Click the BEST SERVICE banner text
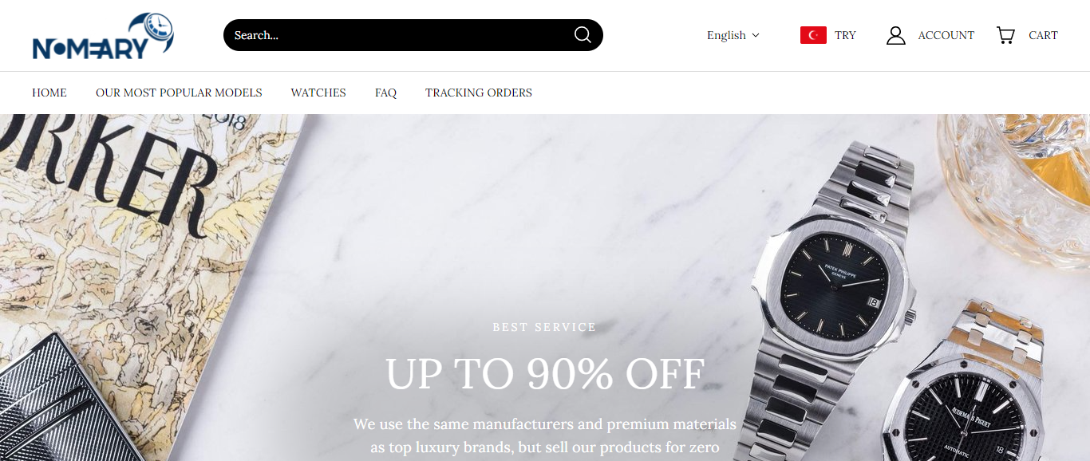 pos(545,327)
